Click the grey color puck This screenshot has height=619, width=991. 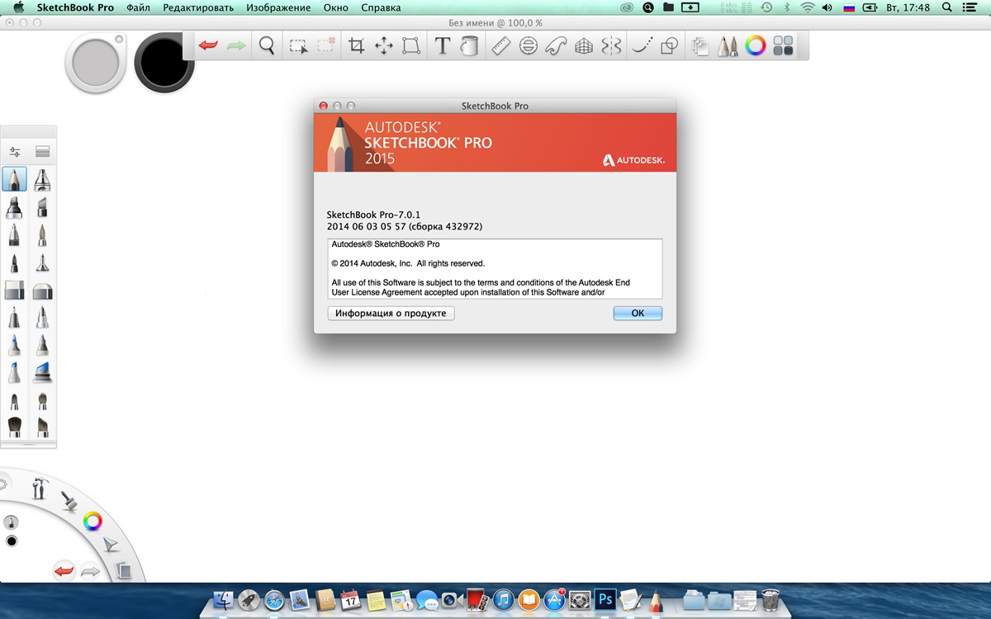coord(96,62)
